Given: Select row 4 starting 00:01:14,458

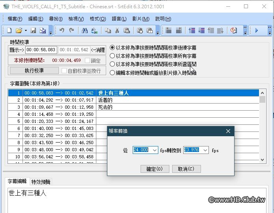Looking at the screenshot, I should click(133, 114).
